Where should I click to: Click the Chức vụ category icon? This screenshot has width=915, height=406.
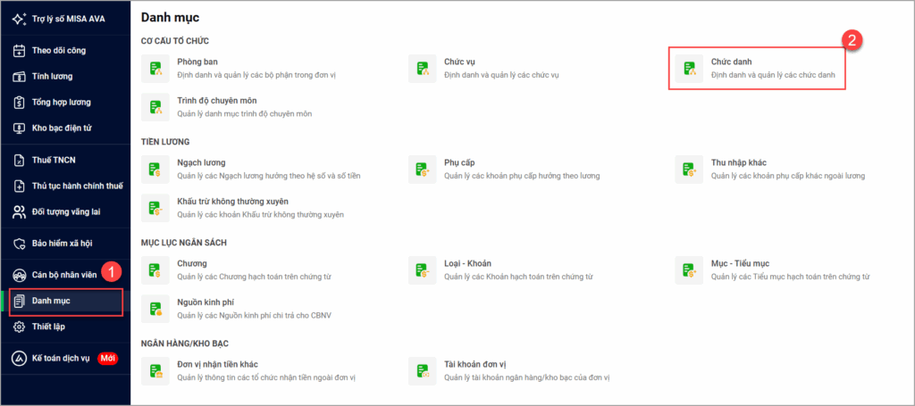(422, 69)
